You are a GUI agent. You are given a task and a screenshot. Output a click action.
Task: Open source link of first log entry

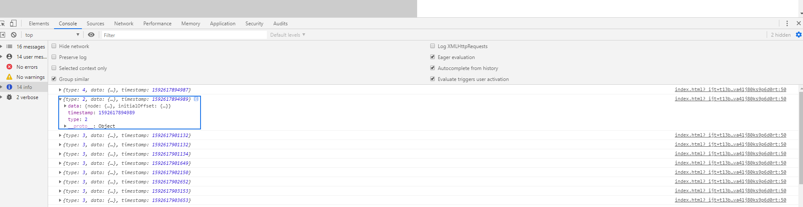click(x=730, y=89)
